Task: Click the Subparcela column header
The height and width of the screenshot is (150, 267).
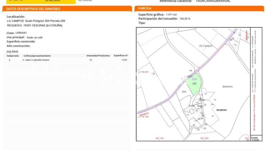Action: 13,56
